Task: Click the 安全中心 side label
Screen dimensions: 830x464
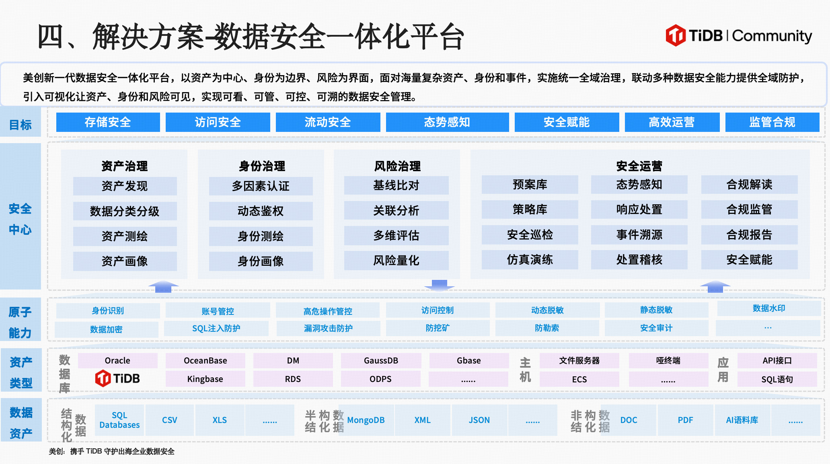Action: click(x=20, y=219)
